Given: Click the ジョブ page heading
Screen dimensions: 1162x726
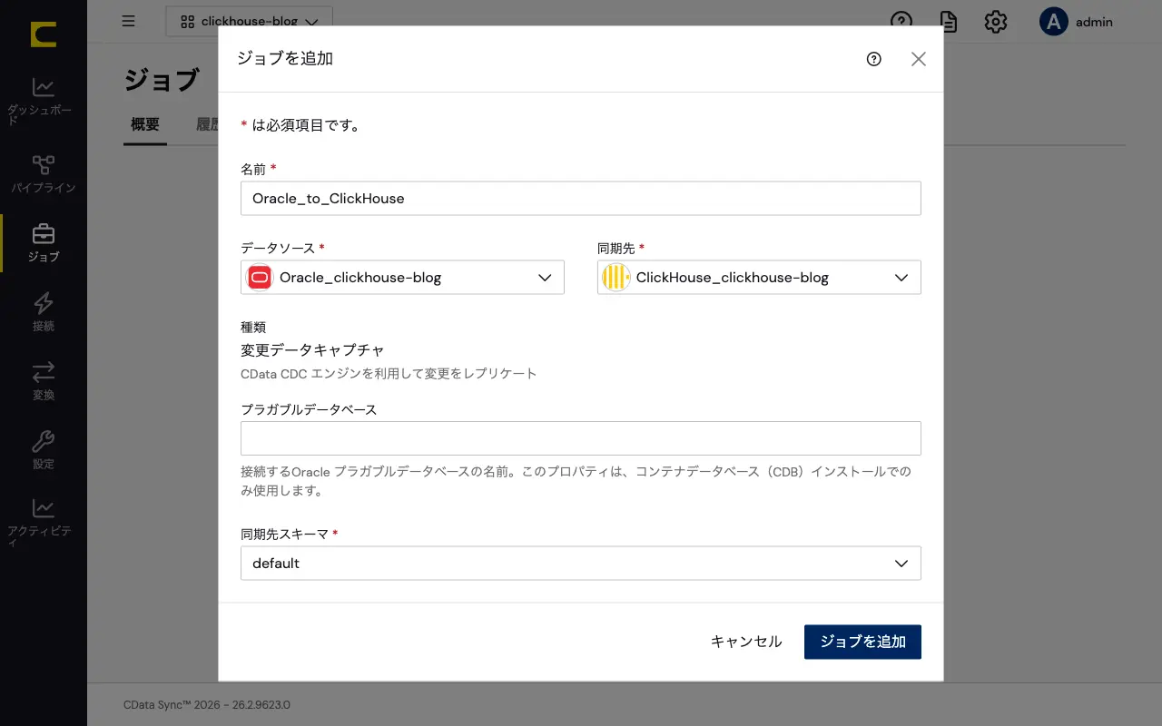Looking at the screenshot, I should [x=161, y=80].
